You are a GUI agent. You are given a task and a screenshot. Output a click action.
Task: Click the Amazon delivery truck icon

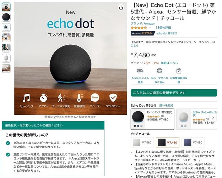click(140, 71)
